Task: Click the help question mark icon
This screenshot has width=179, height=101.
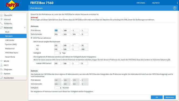Action: 174,8
